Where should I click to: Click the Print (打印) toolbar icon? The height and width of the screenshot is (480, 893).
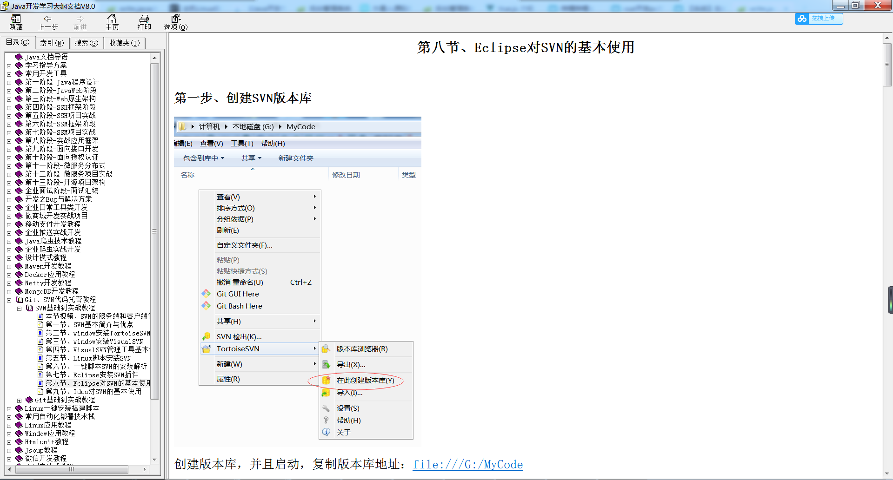(x=144, y=22)
